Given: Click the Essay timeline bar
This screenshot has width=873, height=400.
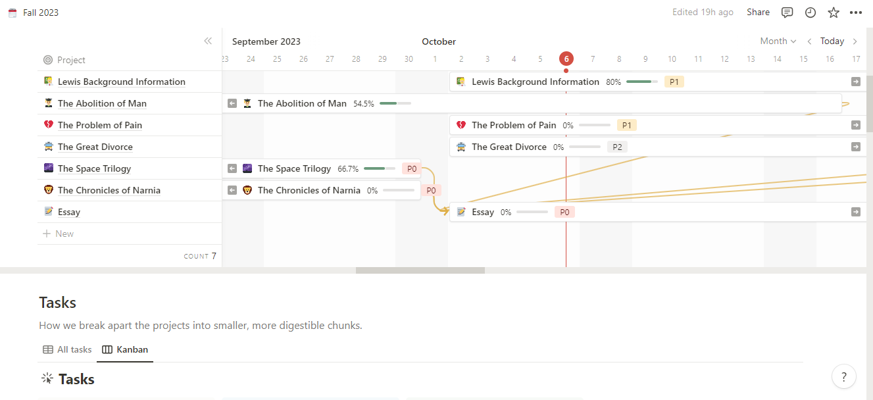Looking at the screenshot, I should 658,212.
